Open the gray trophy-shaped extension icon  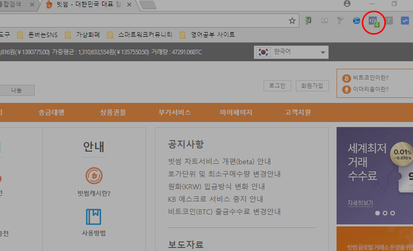(340, 21)
